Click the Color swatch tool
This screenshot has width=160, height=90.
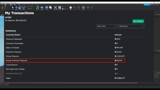tap(60, 8)
